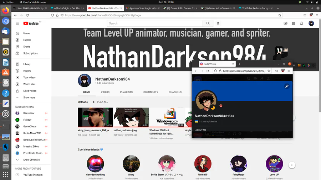
Task: Open Subscriptions in the sidebar
Action: click(31, 53)
